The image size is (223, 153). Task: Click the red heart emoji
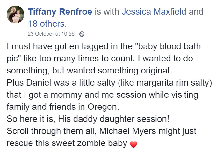click(x=133, y=144)
